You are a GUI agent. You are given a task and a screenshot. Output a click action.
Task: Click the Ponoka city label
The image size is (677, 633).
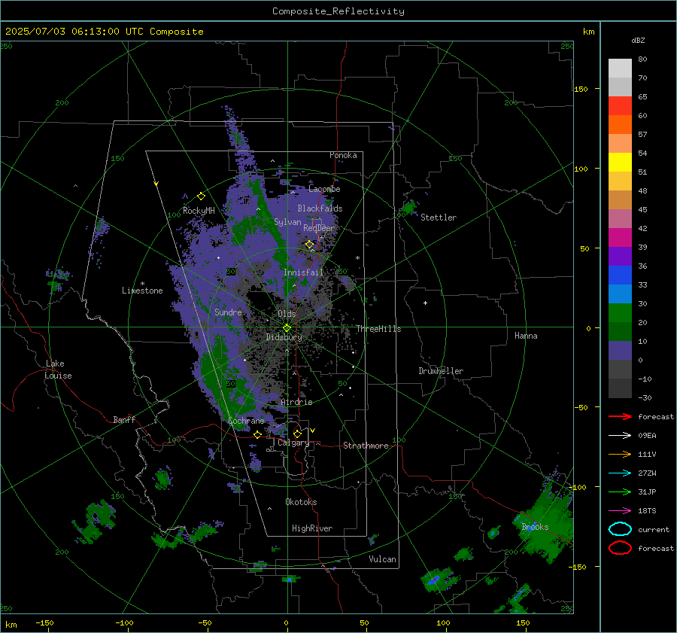(343, 155)
